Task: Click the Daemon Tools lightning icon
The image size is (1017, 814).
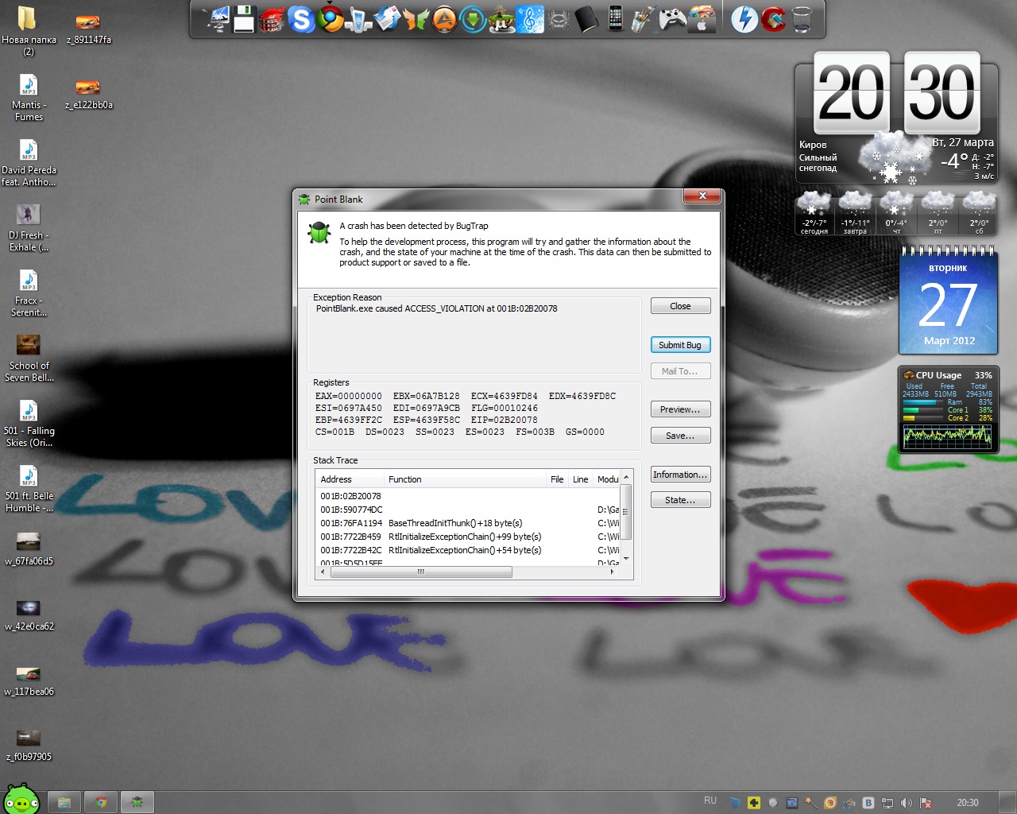Action: (744, 19)
